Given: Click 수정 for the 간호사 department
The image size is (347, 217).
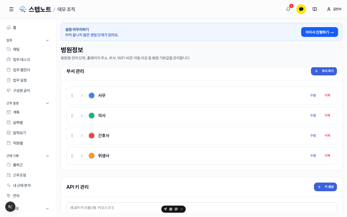Looking at the screenshot, I should coord(313,136).
